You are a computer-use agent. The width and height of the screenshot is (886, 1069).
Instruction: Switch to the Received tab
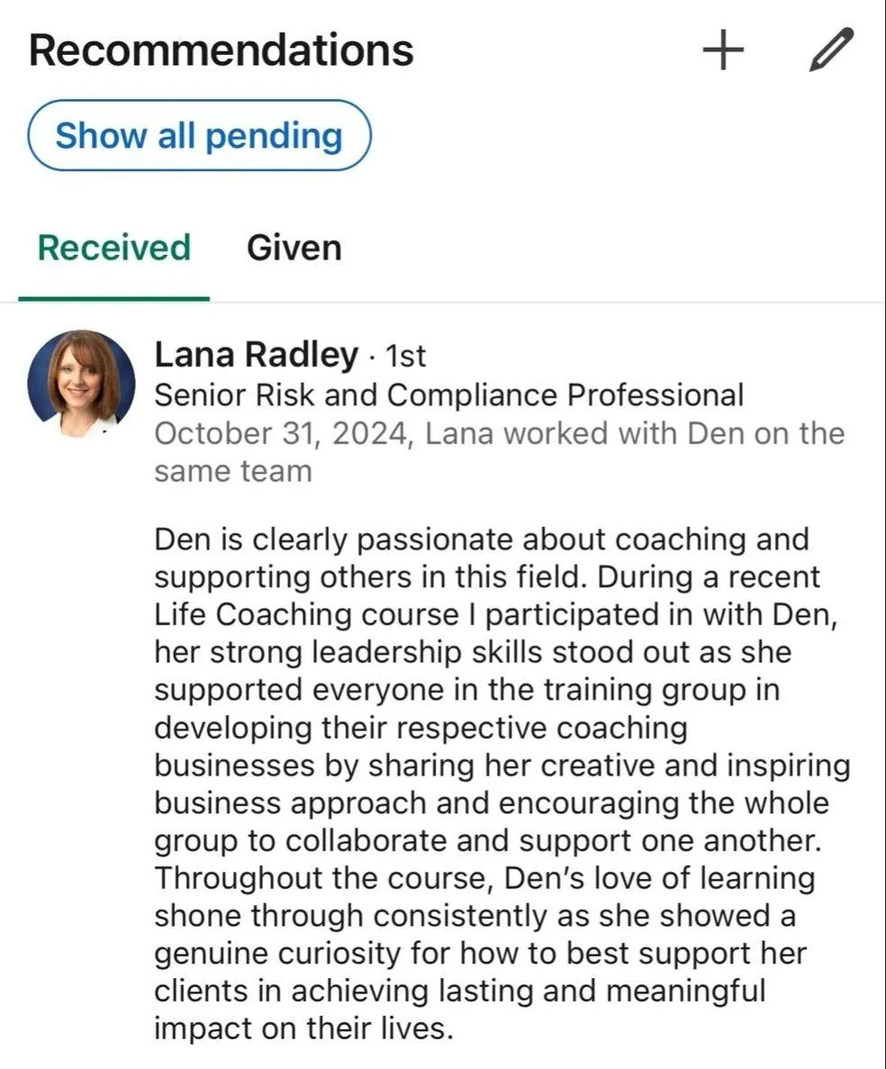(113, 248)
